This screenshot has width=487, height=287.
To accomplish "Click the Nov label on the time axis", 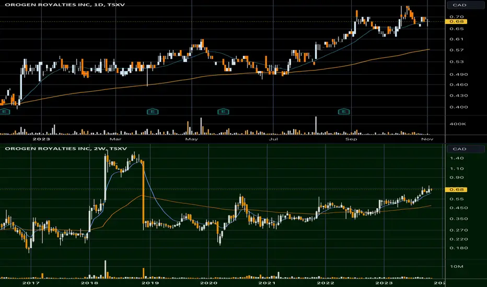I will 427,139.
